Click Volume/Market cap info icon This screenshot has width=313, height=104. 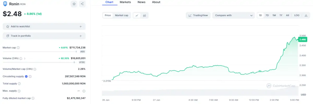point(35,69)
